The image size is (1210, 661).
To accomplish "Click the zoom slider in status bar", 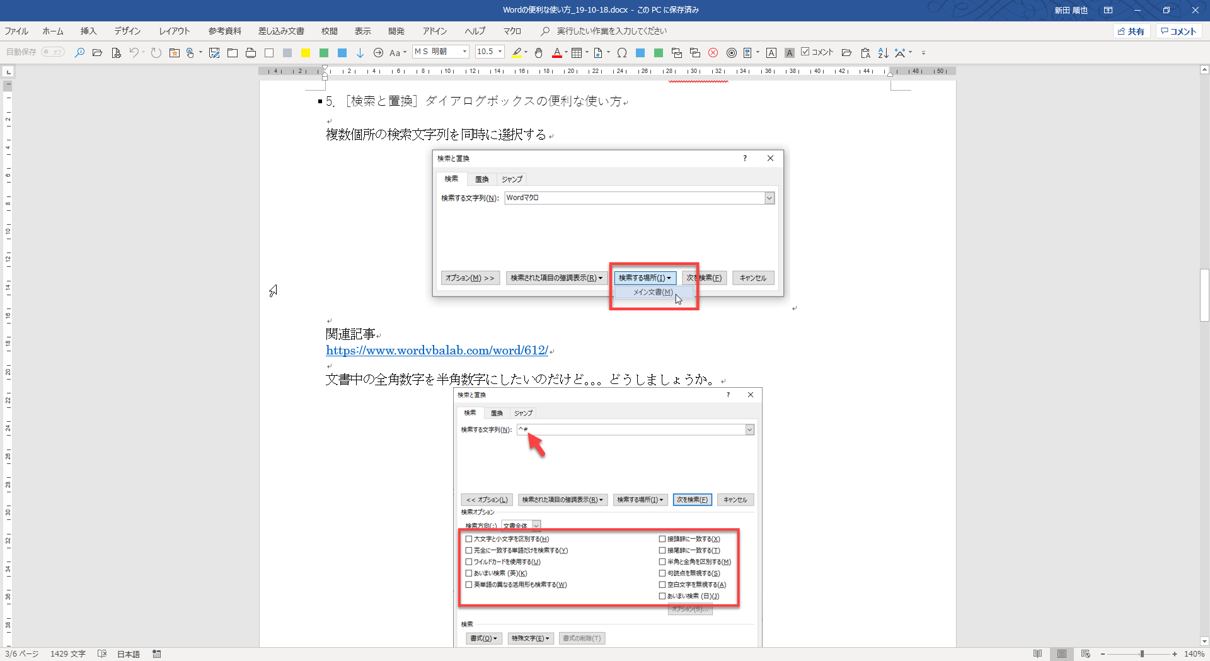I will [x=1141, y=654].
